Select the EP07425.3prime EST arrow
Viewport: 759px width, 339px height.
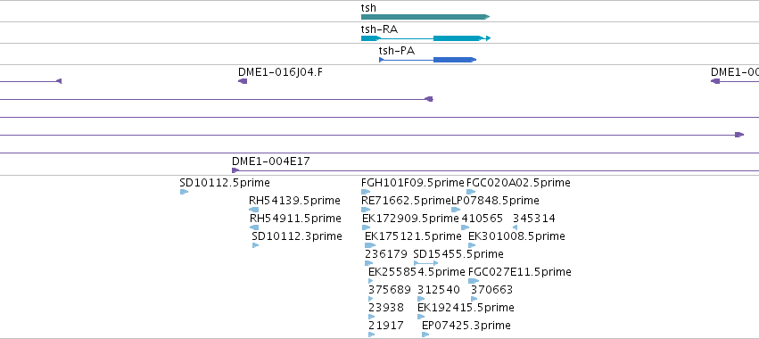pyautogui.click(x=425, y=335)
